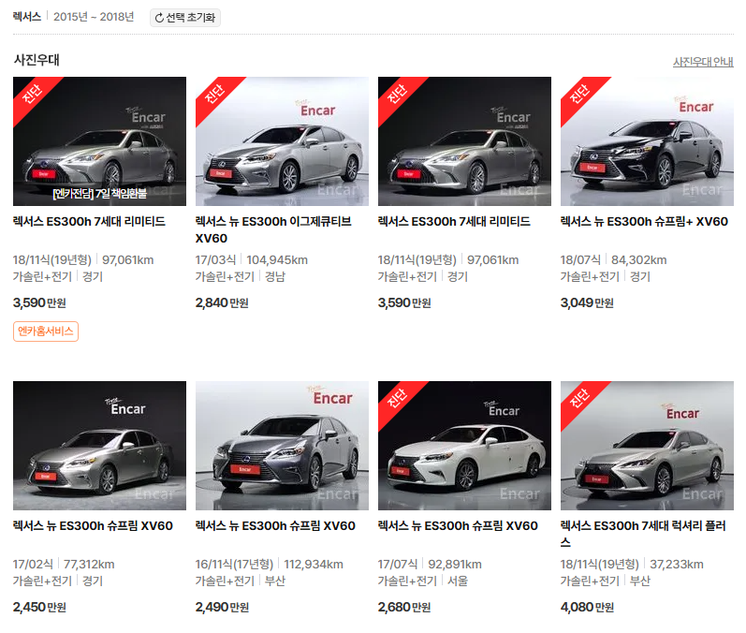Open photo of 이그제큐티브 XV60 silver car
This screenshot has width=746, height=633.
(282, 141)
